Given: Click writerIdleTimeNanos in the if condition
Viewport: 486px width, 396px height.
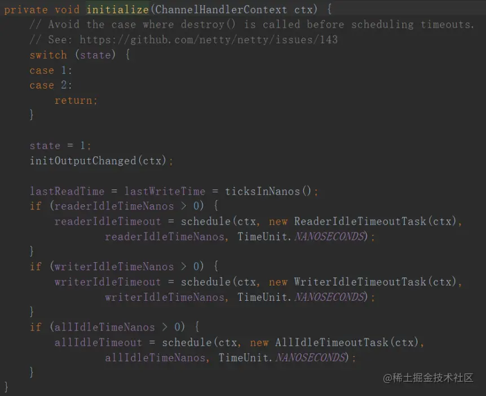Looking at the screenshot, I should 114,266.
